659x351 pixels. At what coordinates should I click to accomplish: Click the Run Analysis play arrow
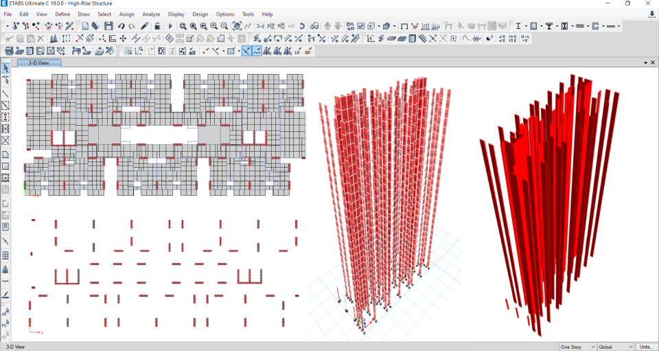(x=170, y=26)
